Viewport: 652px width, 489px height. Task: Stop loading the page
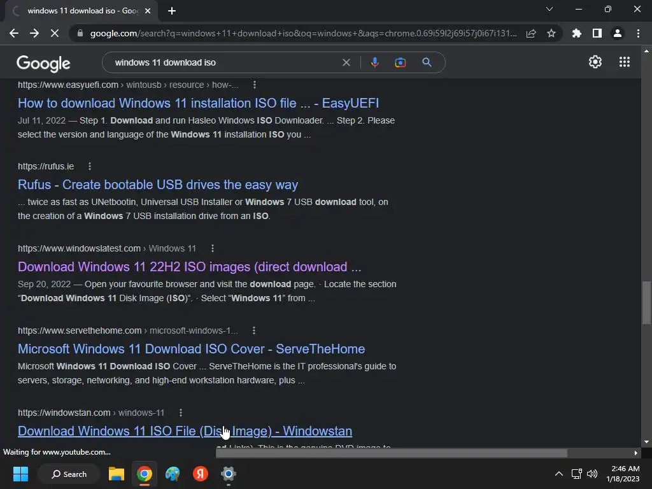(x=55, y=33)
